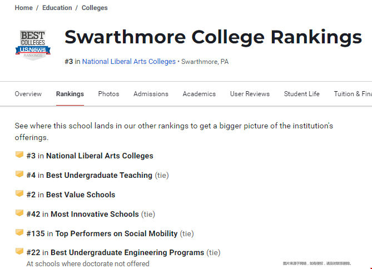
Task: Switch to the Admissions tab
Action: tap(151, 94)
